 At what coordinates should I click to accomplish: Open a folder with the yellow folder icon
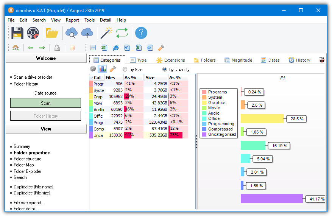coord(52,33)
